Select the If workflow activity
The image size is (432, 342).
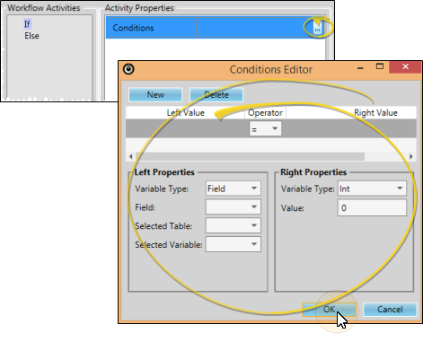pyautogui.click(x=27, y=24)
